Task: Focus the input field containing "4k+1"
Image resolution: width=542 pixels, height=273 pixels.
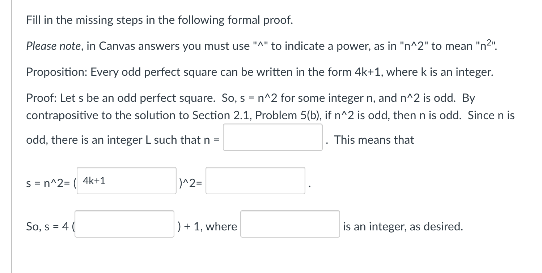Action: click(126, 181)
